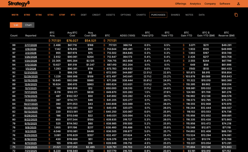Switch to Chart view
248x152 pixels.
pyautogui.click(x=28, y=25)
